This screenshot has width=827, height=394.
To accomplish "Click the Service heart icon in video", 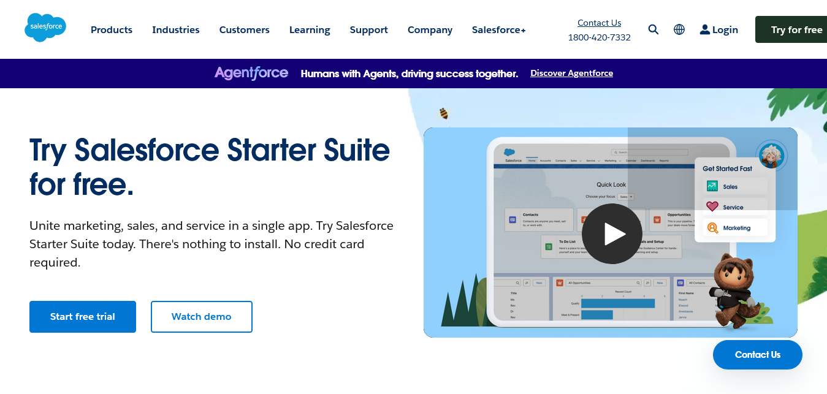I will tap(712, 207).
